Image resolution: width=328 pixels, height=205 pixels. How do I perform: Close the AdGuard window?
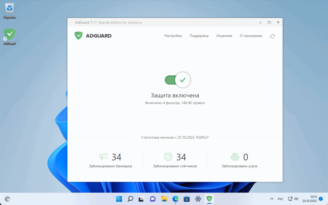click(x=278, y=22)
